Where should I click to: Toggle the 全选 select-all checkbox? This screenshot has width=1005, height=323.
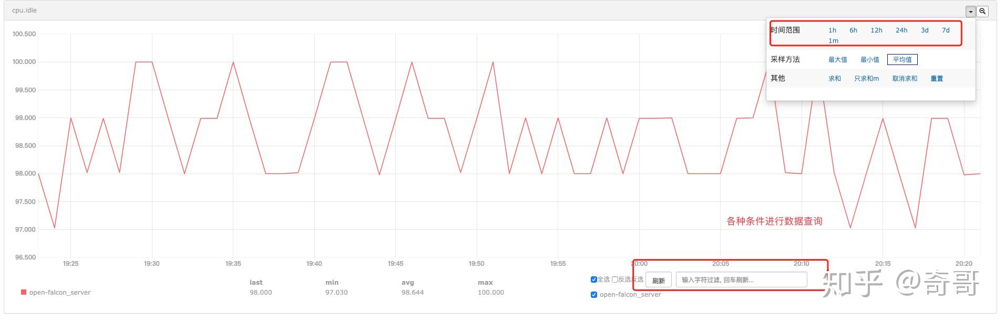594,279
